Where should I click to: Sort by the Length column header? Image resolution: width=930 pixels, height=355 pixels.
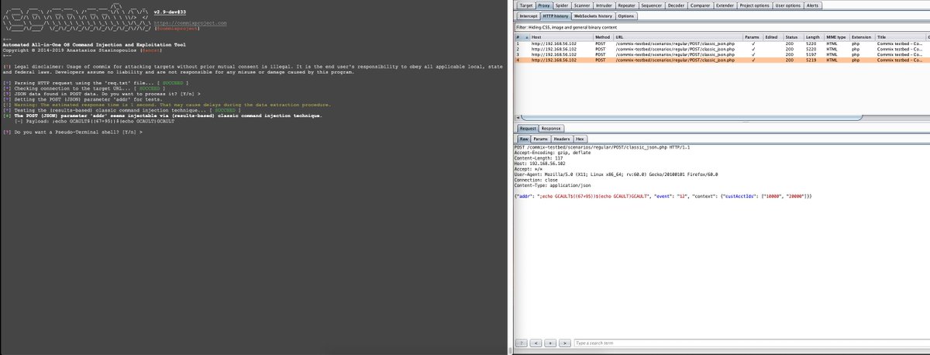point(814,37)
